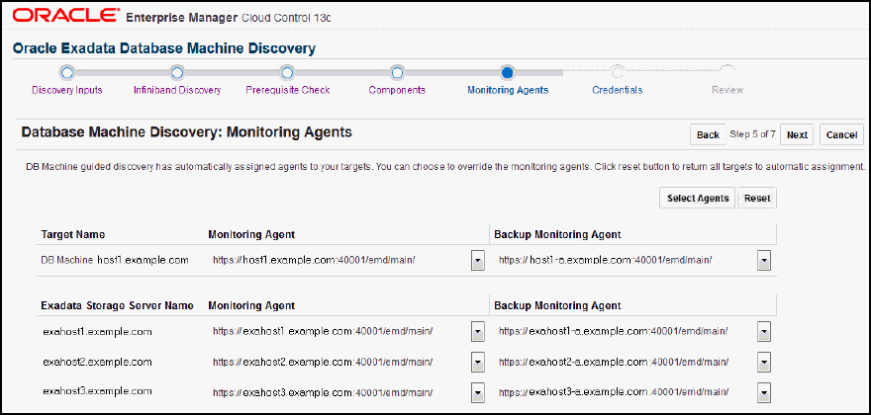Click exahost1.example.com storage server name
The image size is (871, 415).
point(97,332)
